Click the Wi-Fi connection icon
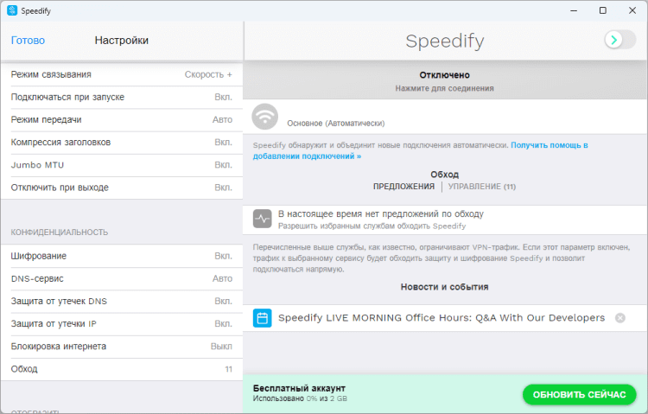 pyautogui.click(x=264, y=116)
